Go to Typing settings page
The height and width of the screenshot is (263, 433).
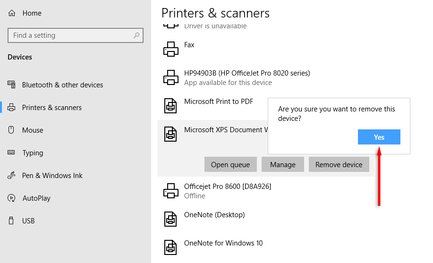[x=33, y=153]
